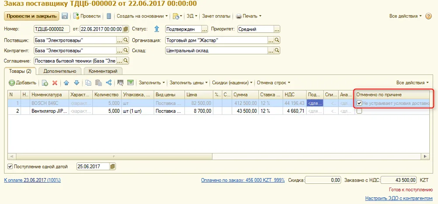Copy rows to clipboard icon

click(x=88, y=82)
